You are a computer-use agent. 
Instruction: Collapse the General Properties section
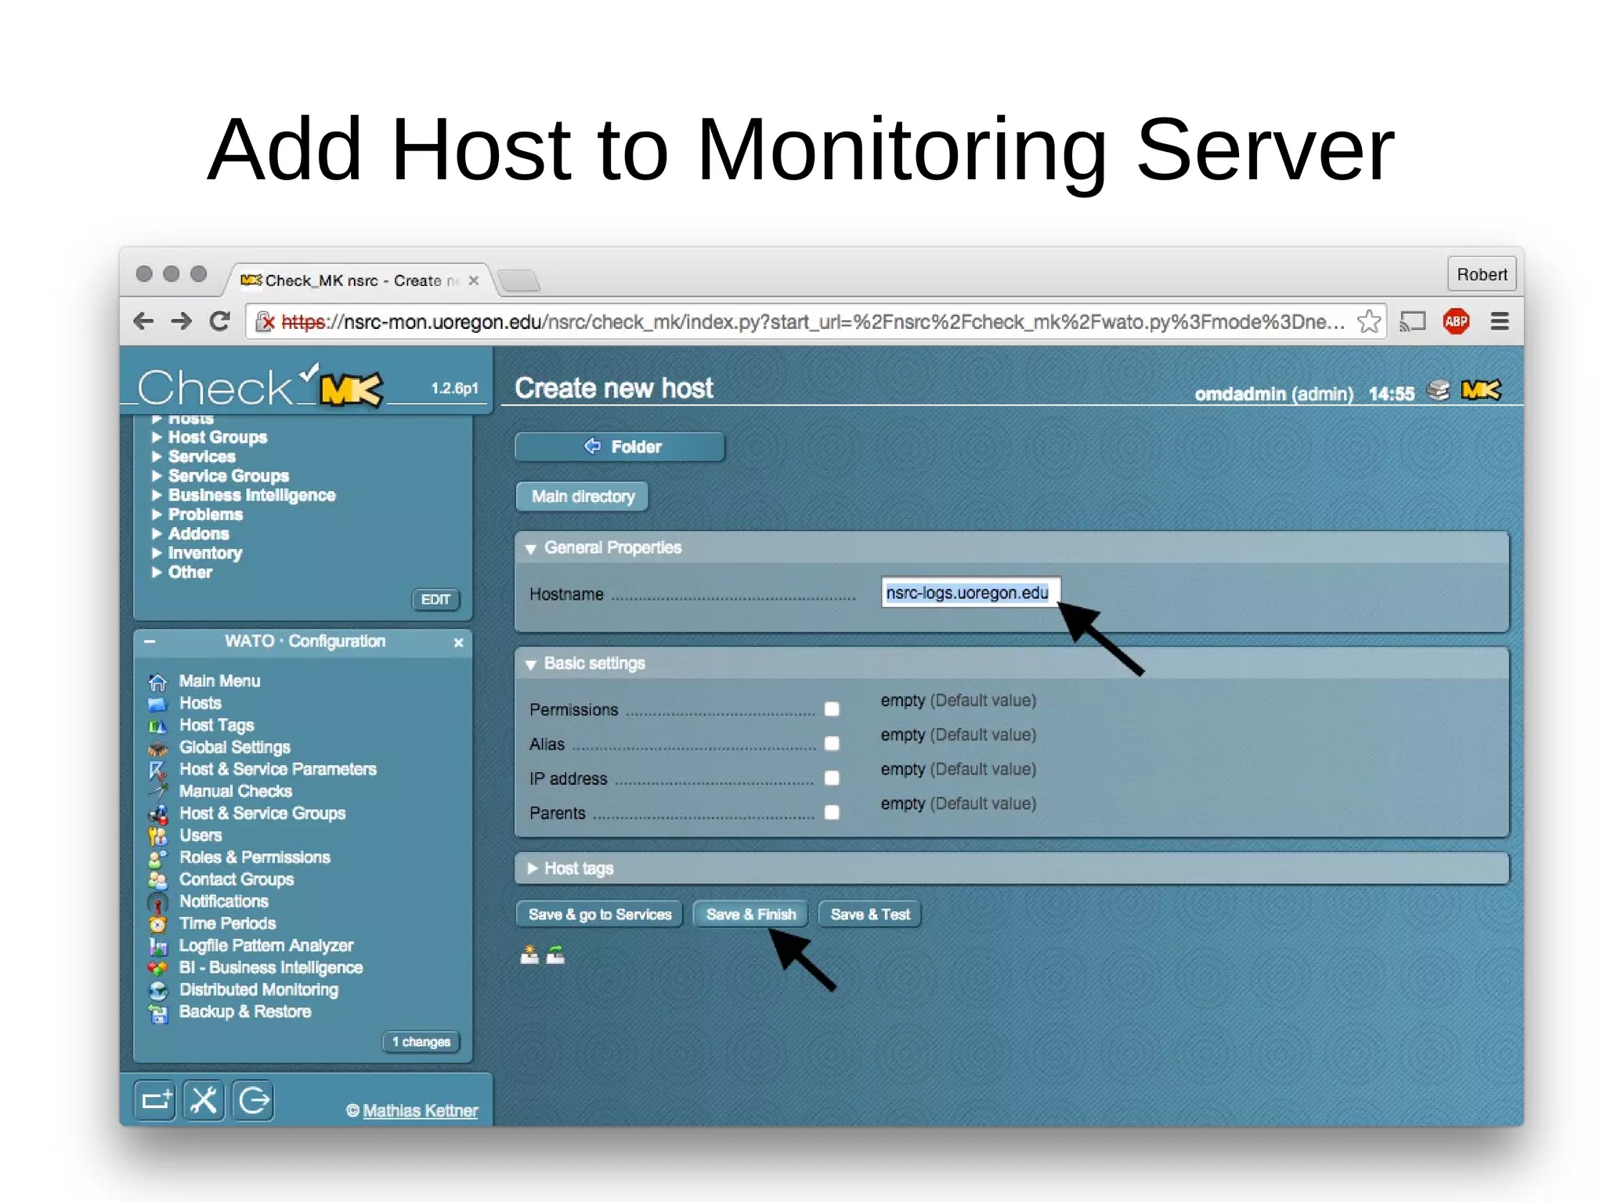[531, 549]
